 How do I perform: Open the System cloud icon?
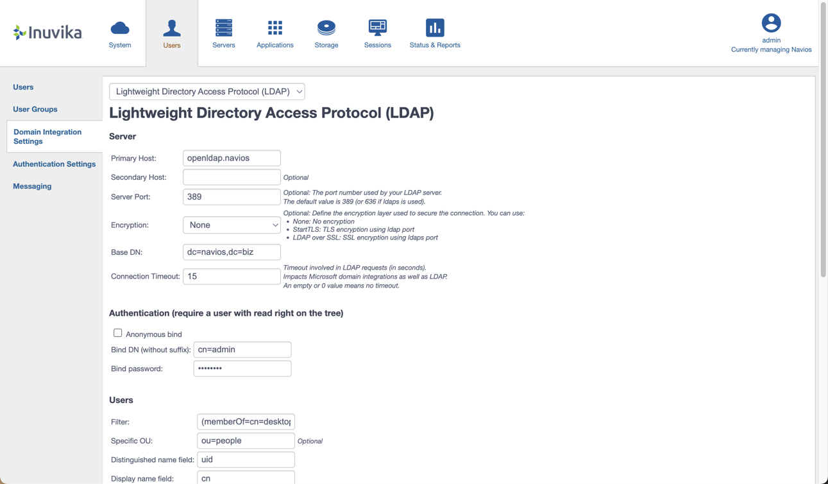(x=120, y=28)
